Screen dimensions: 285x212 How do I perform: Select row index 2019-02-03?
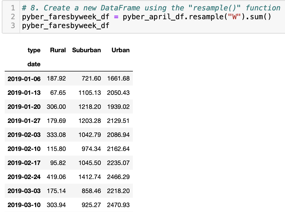(x=24, y=135)
